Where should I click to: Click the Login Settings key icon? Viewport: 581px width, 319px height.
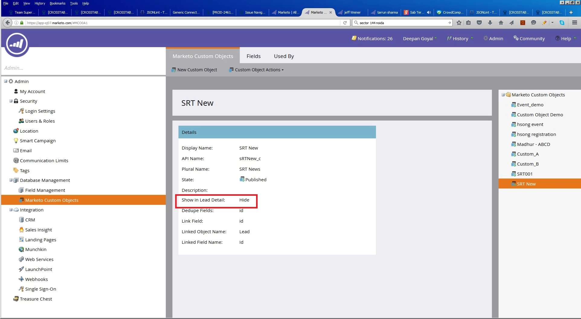21,111
